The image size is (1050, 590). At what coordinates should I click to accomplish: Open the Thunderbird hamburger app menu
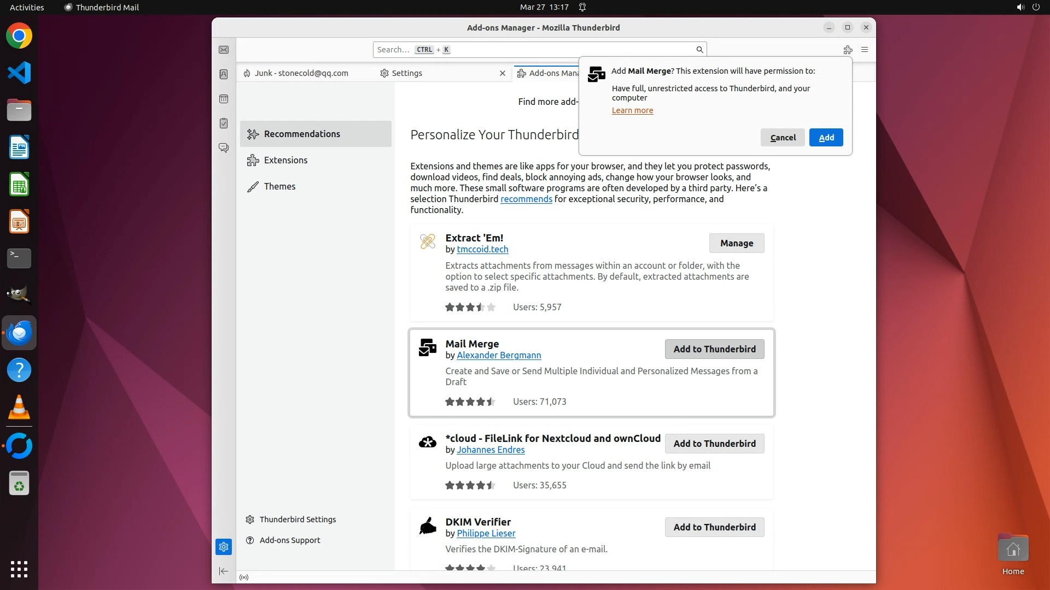(x=865, y=50)
